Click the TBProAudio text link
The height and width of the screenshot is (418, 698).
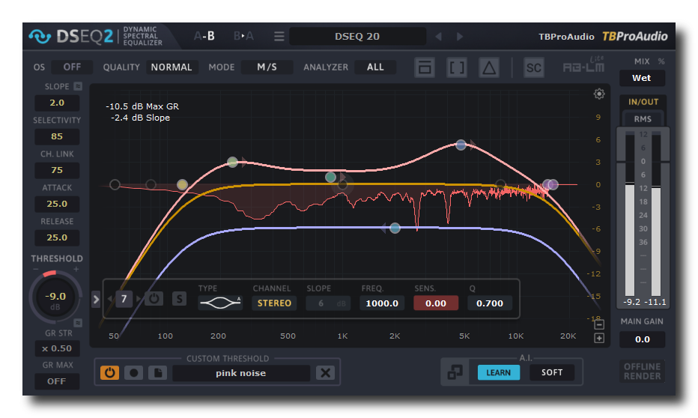(566, 37)
